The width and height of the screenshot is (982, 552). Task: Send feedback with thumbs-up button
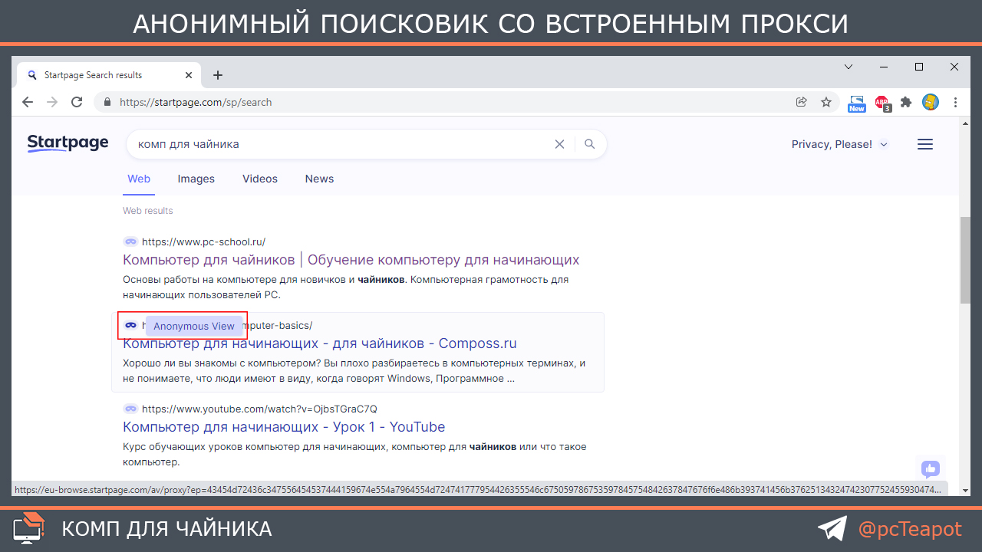pos(931,468)
